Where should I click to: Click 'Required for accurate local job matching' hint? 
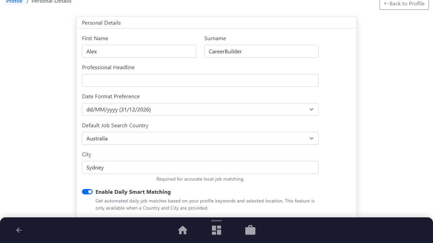point(200,179)
